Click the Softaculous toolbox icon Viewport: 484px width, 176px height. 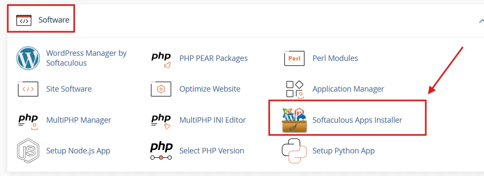click(x=294, y=120)
